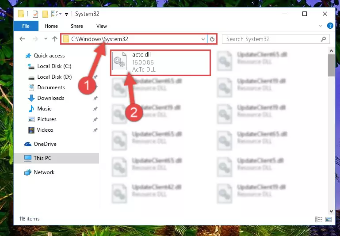Screen dimensions: 340x236
Task: Click the 16.0.0.86 version text
Action: [143, 62]
